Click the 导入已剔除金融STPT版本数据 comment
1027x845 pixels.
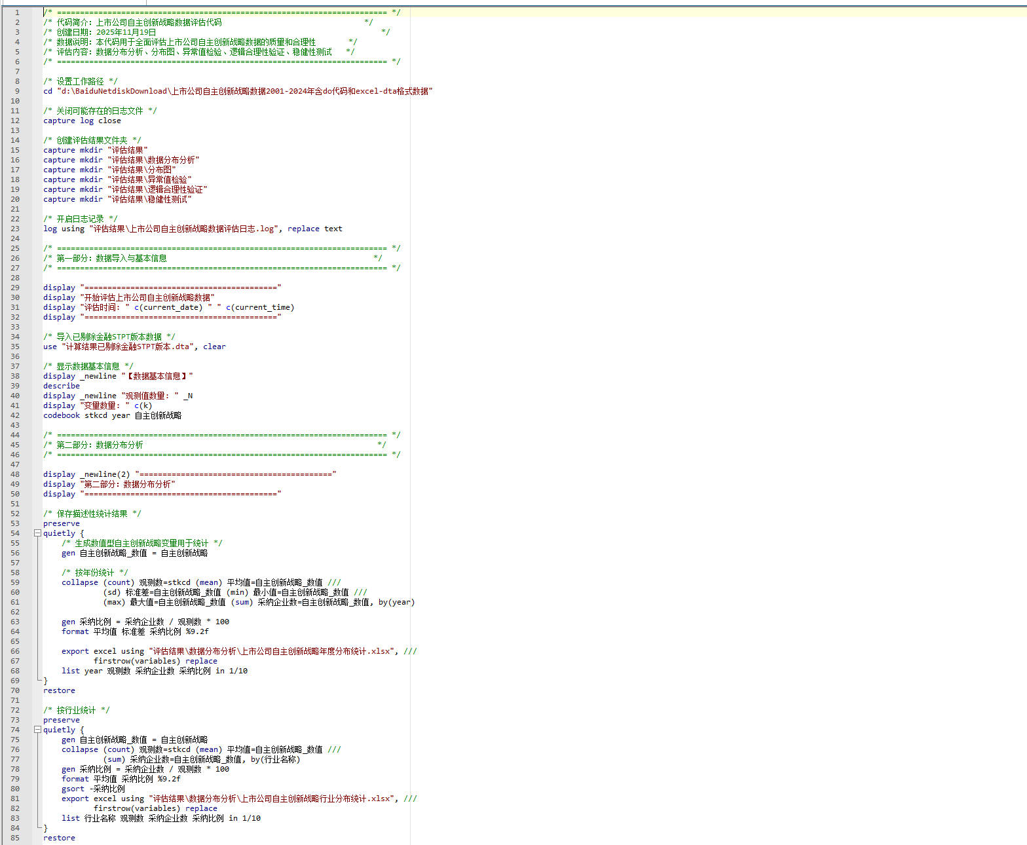[109, 337]
